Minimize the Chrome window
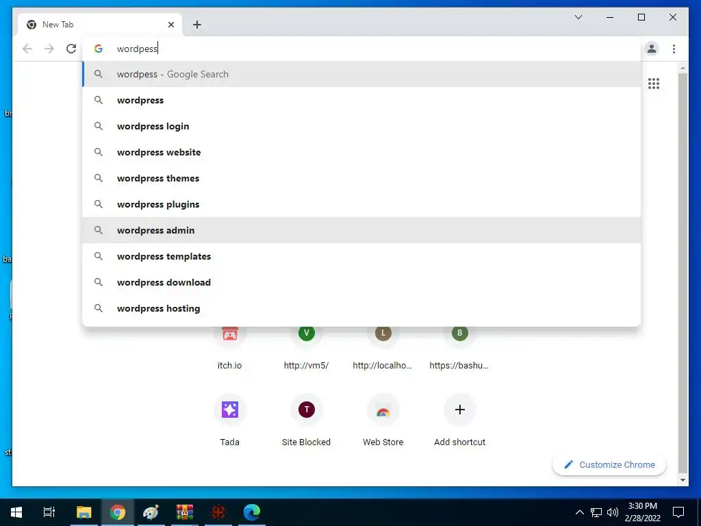701x526 pixels. click(610, 17)
